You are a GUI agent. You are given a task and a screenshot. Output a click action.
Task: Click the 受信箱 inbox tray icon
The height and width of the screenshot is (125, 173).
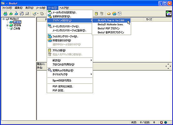pos(11,22)
